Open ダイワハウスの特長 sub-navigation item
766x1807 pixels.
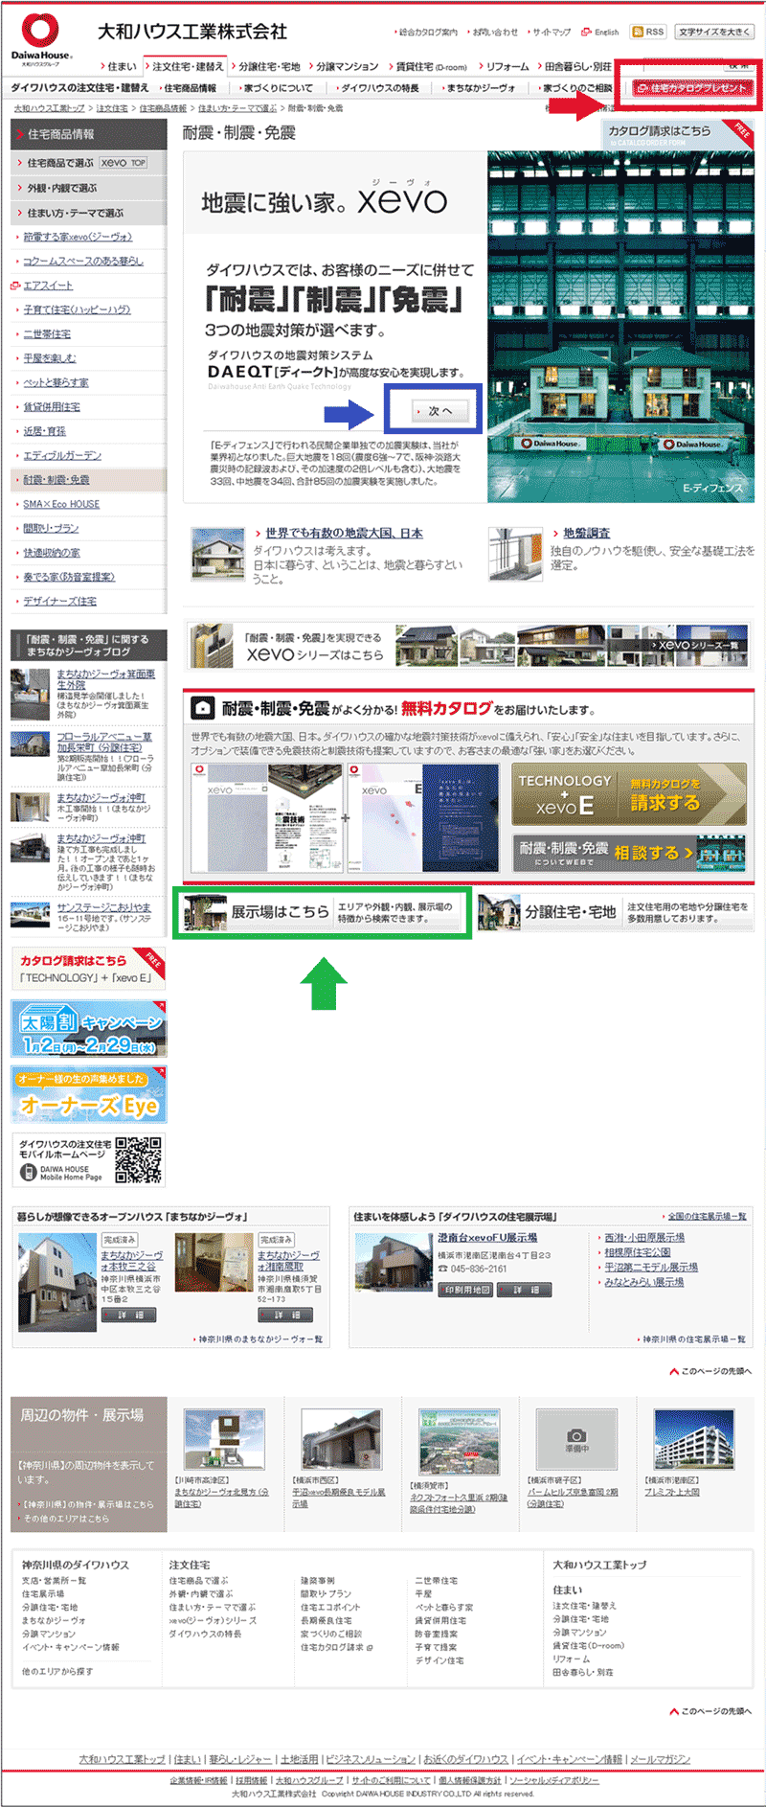378,88
